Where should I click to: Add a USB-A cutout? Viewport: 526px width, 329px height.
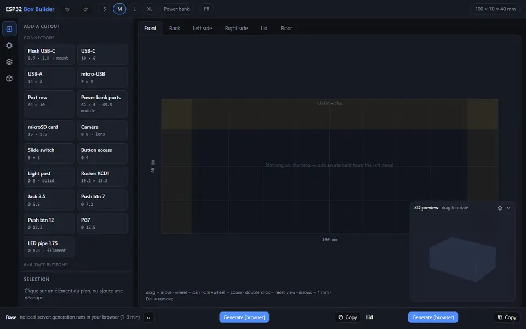pos(49,77)
